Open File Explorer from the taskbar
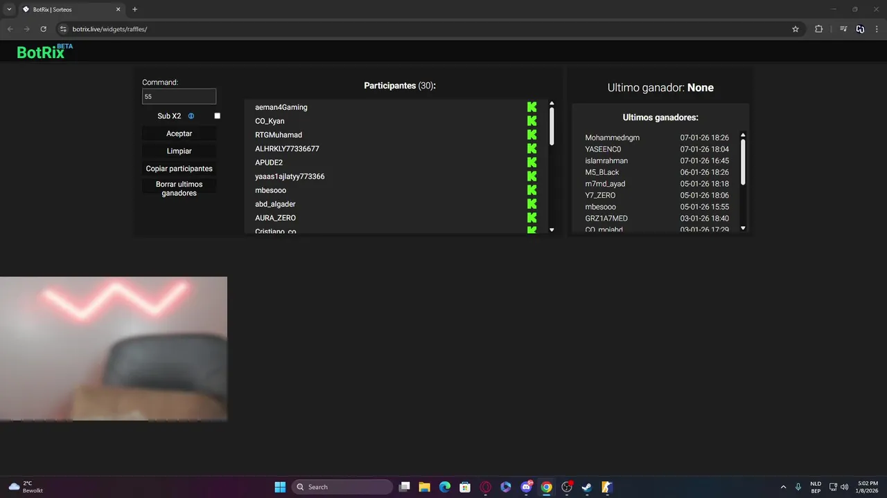Viewport: 887px width, 498px height. pos(425,487)
